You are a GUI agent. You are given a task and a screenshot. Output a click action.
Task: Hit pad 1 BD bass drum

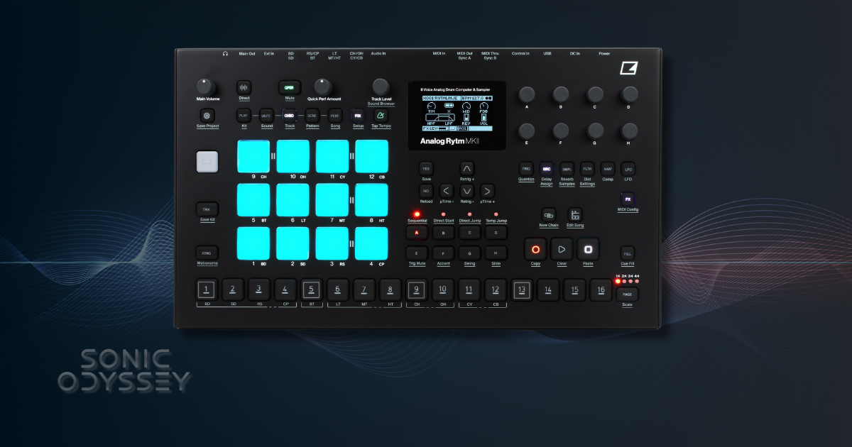(x=253, y=243)
